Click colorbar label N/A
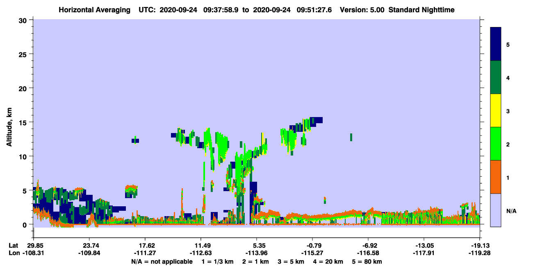Viewport: 533px width, 273px height. pyautogui.click(x=511, y=211)
